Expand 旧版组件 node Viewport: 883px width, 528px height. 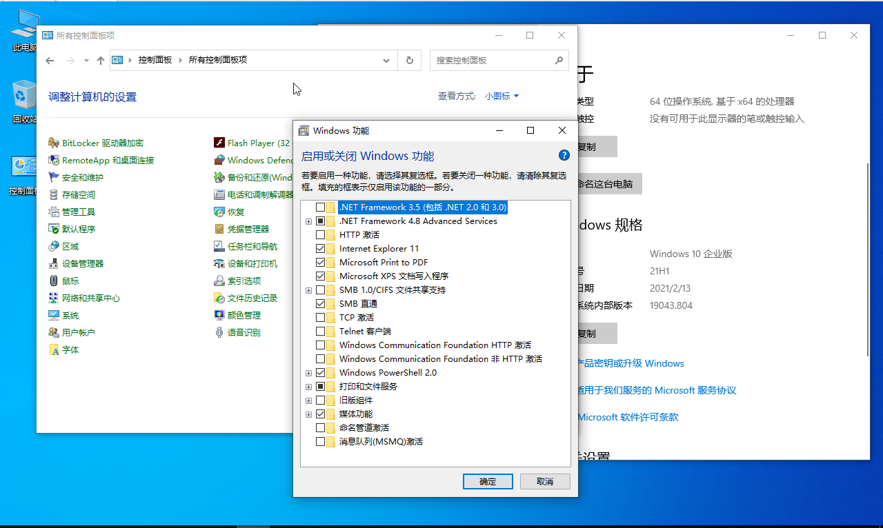pyautogui.click(x=308, y=400)
